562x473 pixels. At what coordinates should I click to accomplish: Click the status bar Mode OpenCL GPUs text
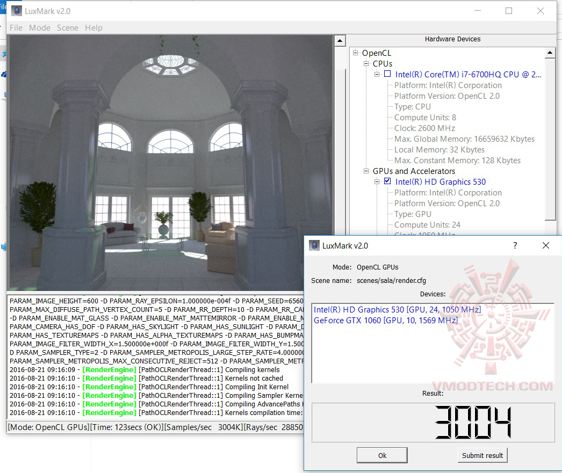pyautogui.click(x=48, y=427)
